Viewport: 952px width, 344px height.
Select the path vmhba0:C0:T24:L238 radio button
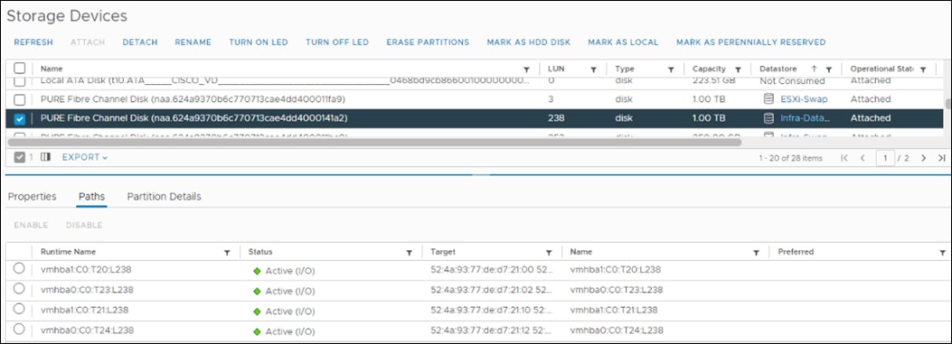[x=19, y=329]
